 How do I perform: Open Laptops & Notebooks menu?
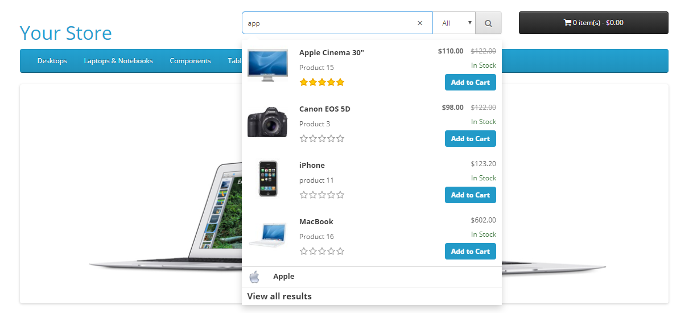tap(118, 61)
